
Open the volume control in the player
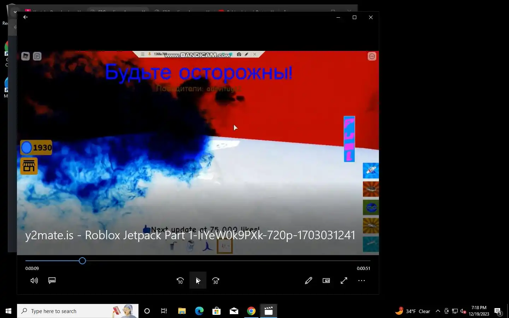point(34,281)
